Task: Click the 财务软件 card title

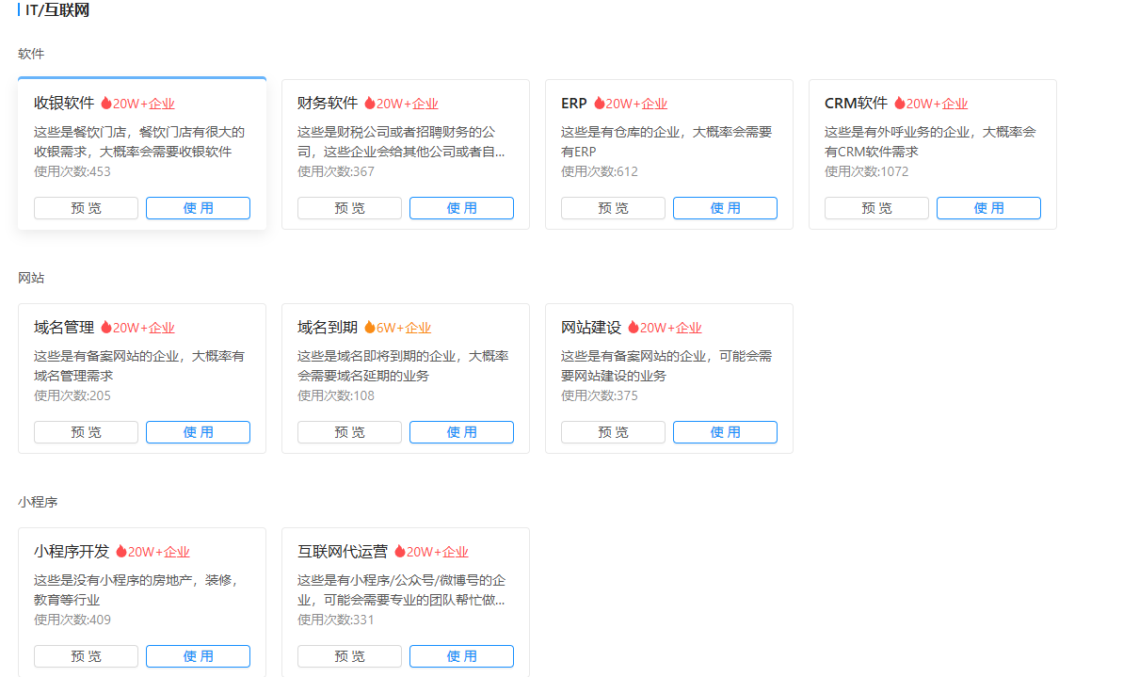Action: click(x=328, y=104)
